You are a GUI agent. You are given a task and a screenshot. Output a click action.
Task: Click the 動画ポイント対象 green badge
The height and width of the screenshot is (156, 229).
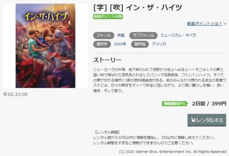108,17
